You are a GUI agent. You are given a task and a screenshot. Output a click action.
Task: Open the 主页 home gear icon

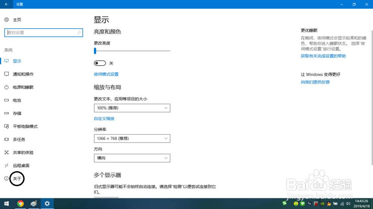click(x=7, y=20)
